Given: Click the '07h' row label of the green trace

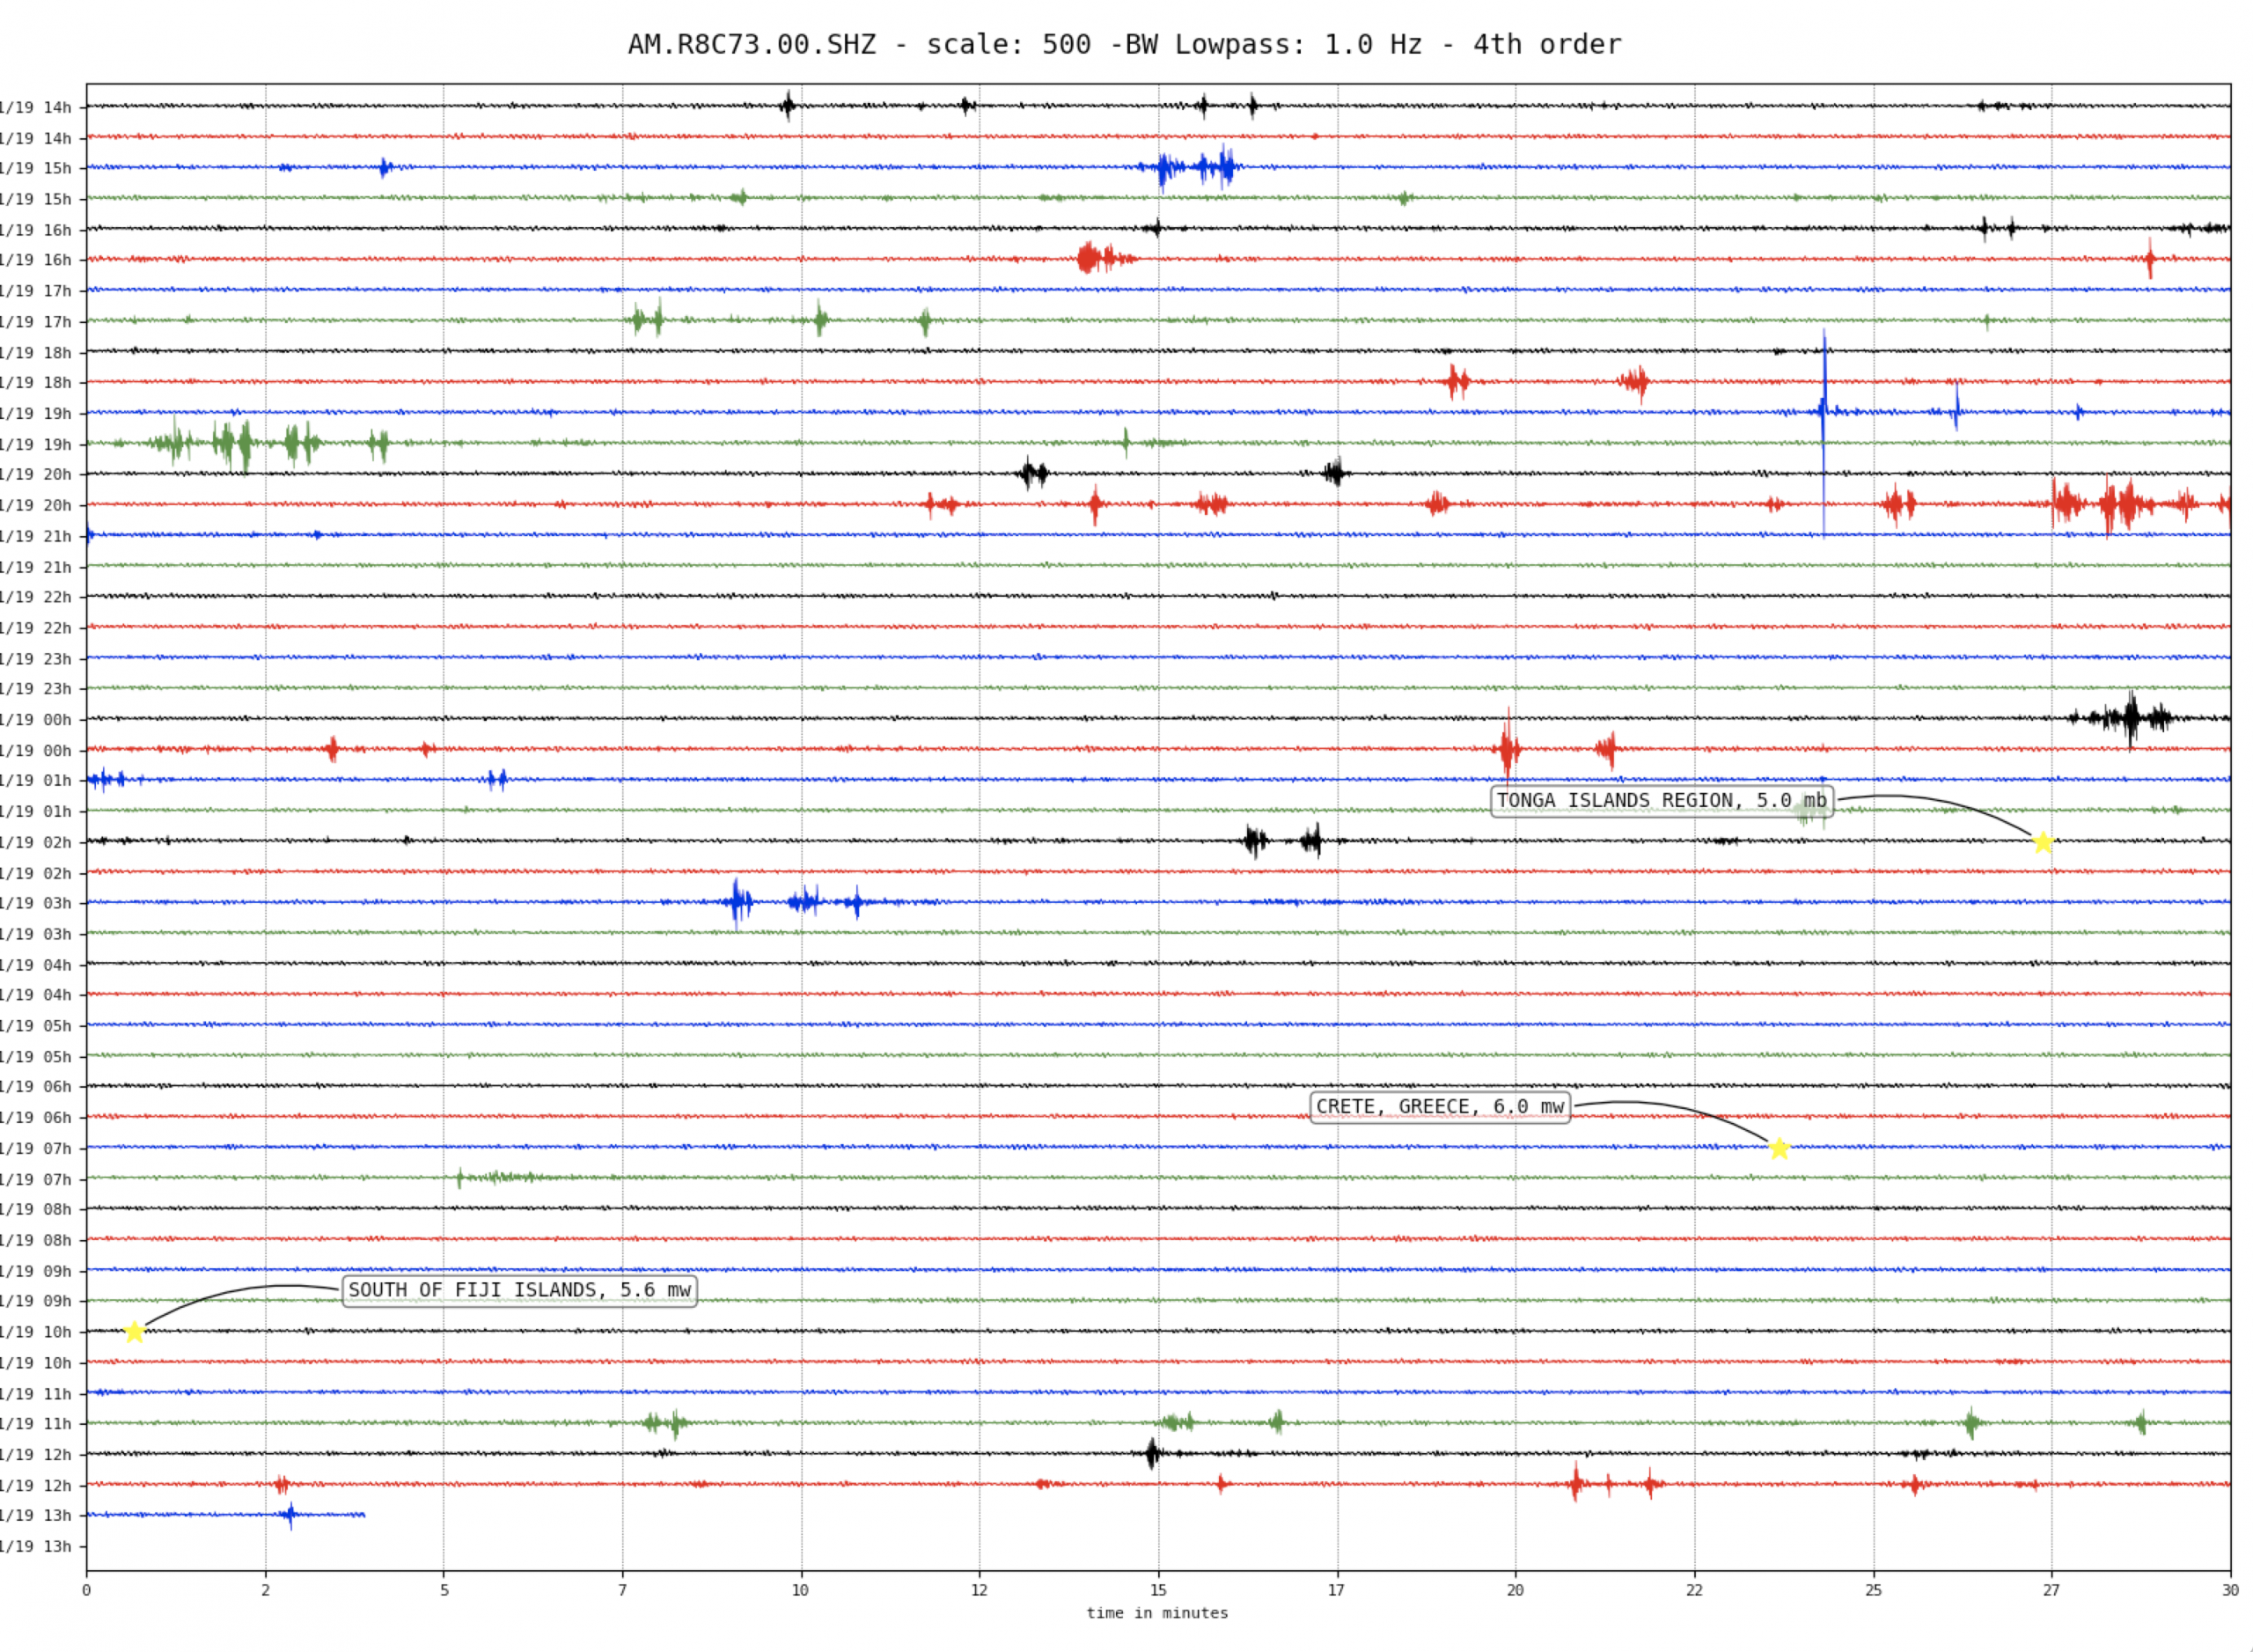Looking at the screenshot, I should [36, 1179].
